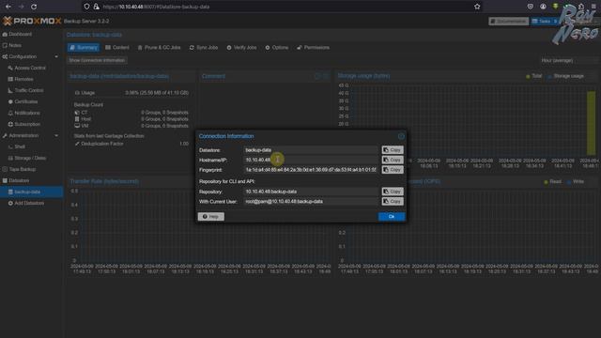The width and height of the screenshot is (601, 338).
Task: Open the Documentation button
Action: coord(509,21)
